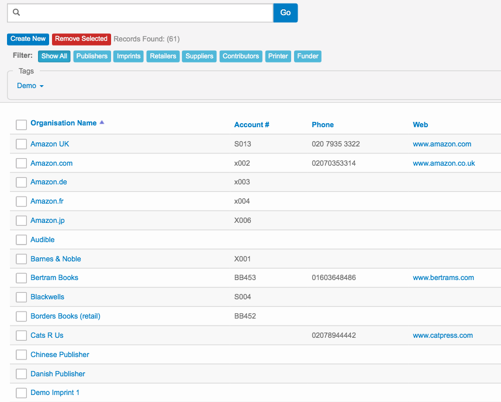Click the Records Found: (61) text

click(147, 39)
